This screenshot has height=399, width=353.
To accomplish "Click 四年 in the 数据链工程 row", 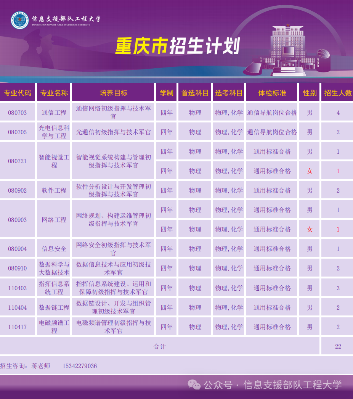I will 167,307.
